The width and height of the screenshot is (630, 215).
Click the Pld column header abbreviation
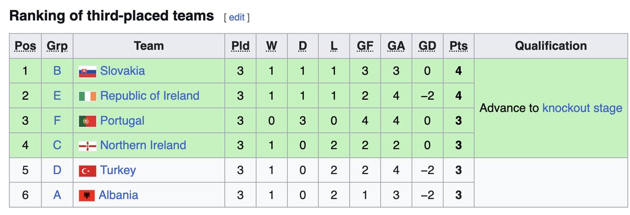(x=240, y=47)
